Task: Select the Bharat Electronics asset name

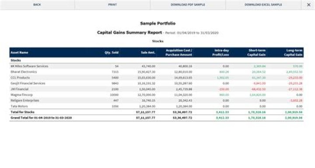Action: point(24,72)
